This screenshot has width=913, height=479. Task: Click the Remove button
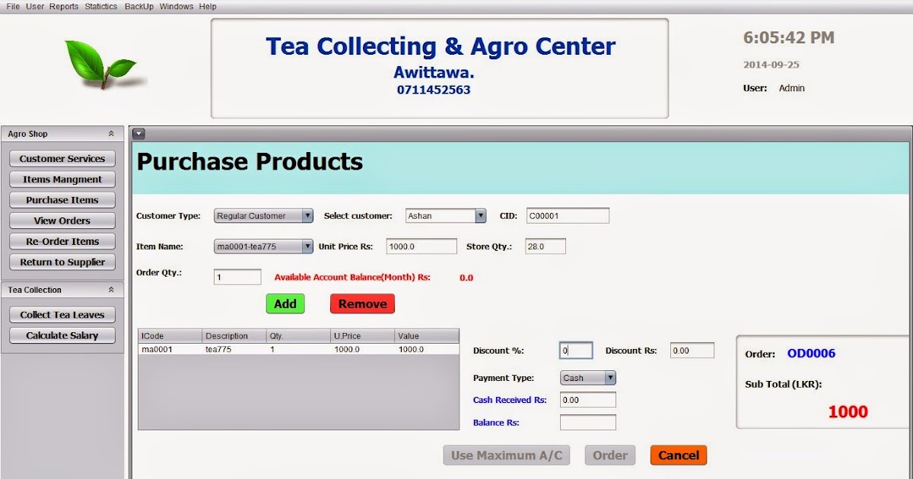tap(362, 303)
